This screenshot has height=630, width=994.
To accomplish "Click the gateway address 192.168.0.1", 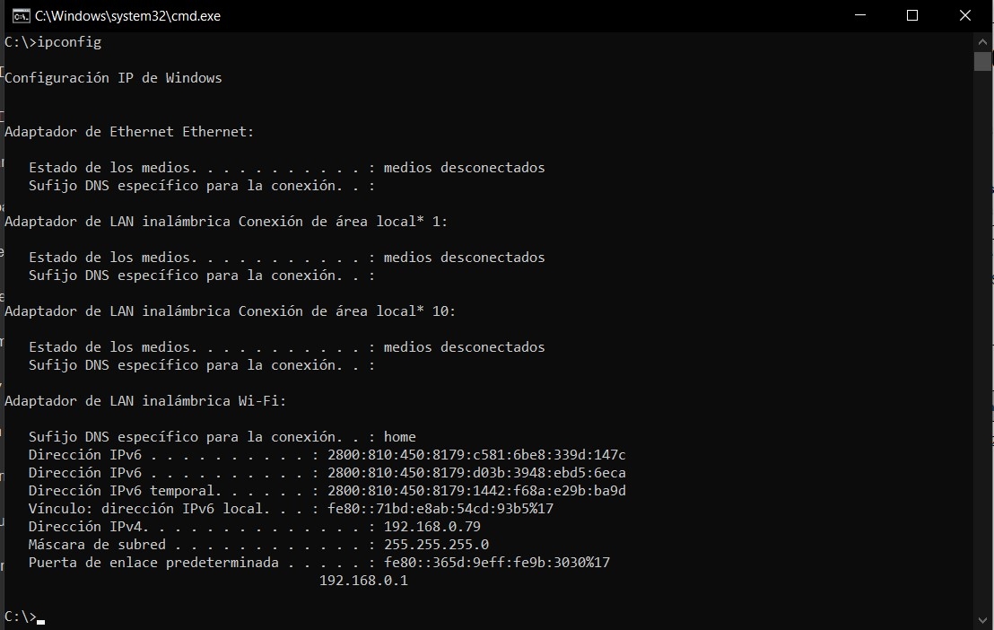I will (x=363, y=581).
